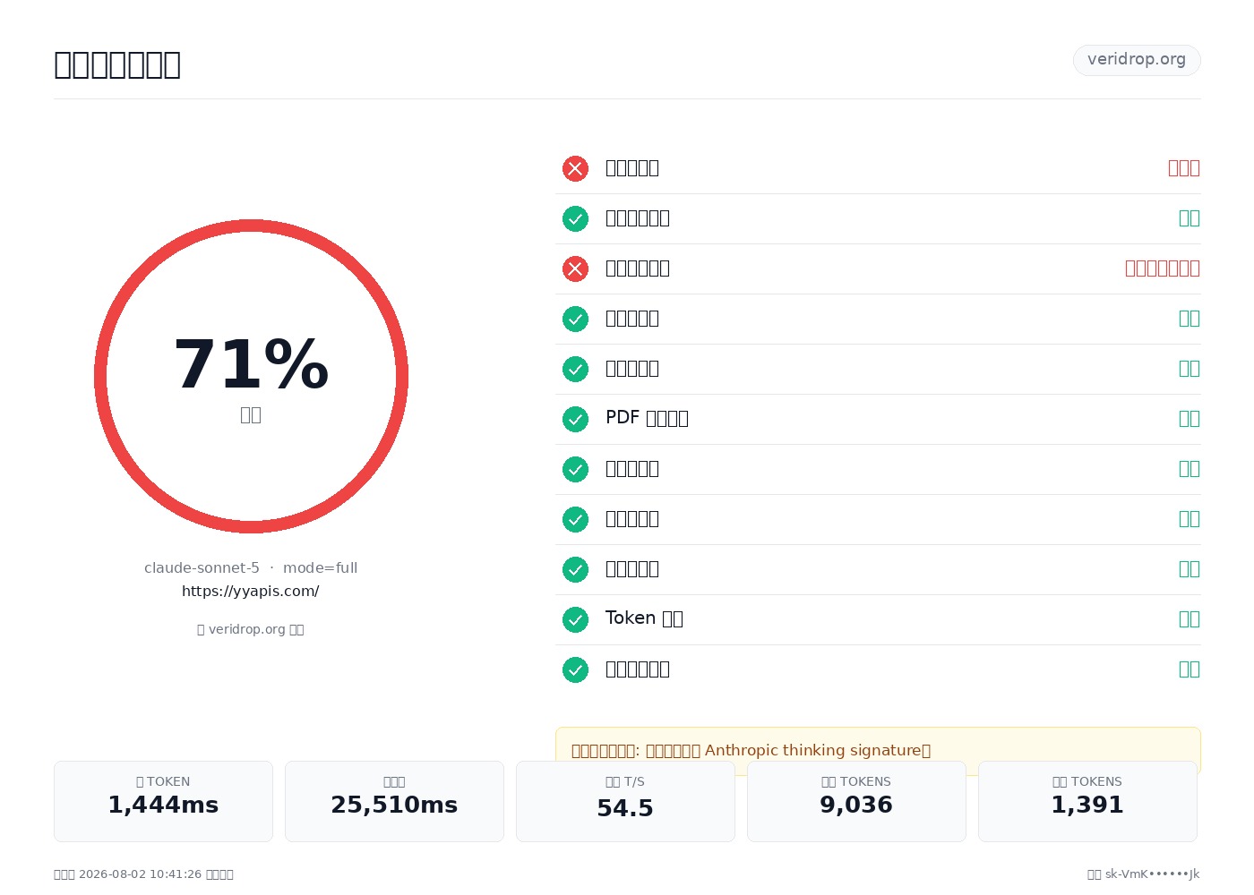Select the 54.5 T/S speed card
Viewport: 1254px width, 895px height.
tap(625, 801)
